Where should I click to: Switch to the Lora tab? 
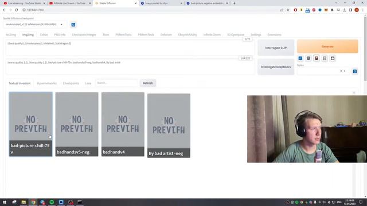click(88, 83)
